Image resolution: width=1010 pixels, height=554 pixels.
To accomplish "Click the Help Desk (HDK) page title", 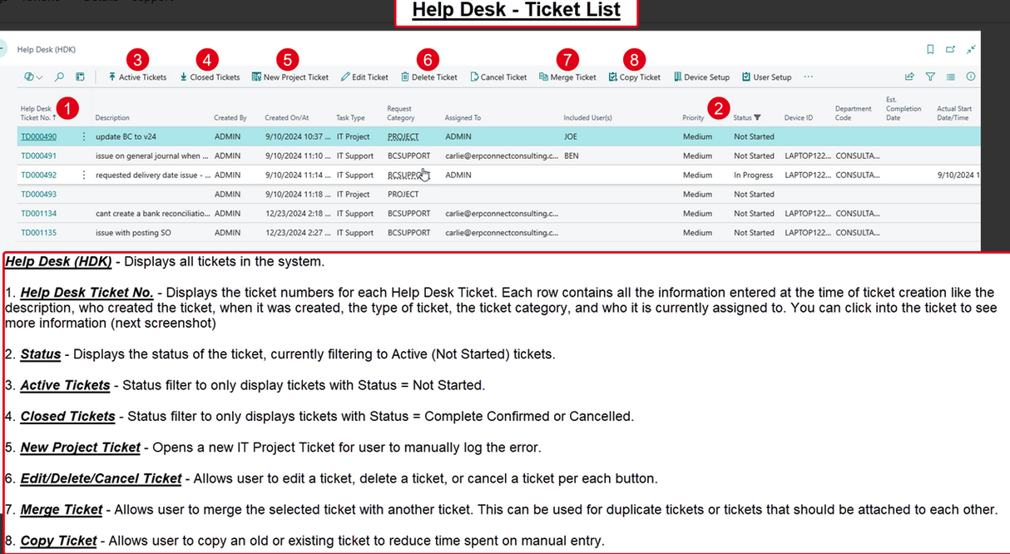I will (x=46, y=50).
